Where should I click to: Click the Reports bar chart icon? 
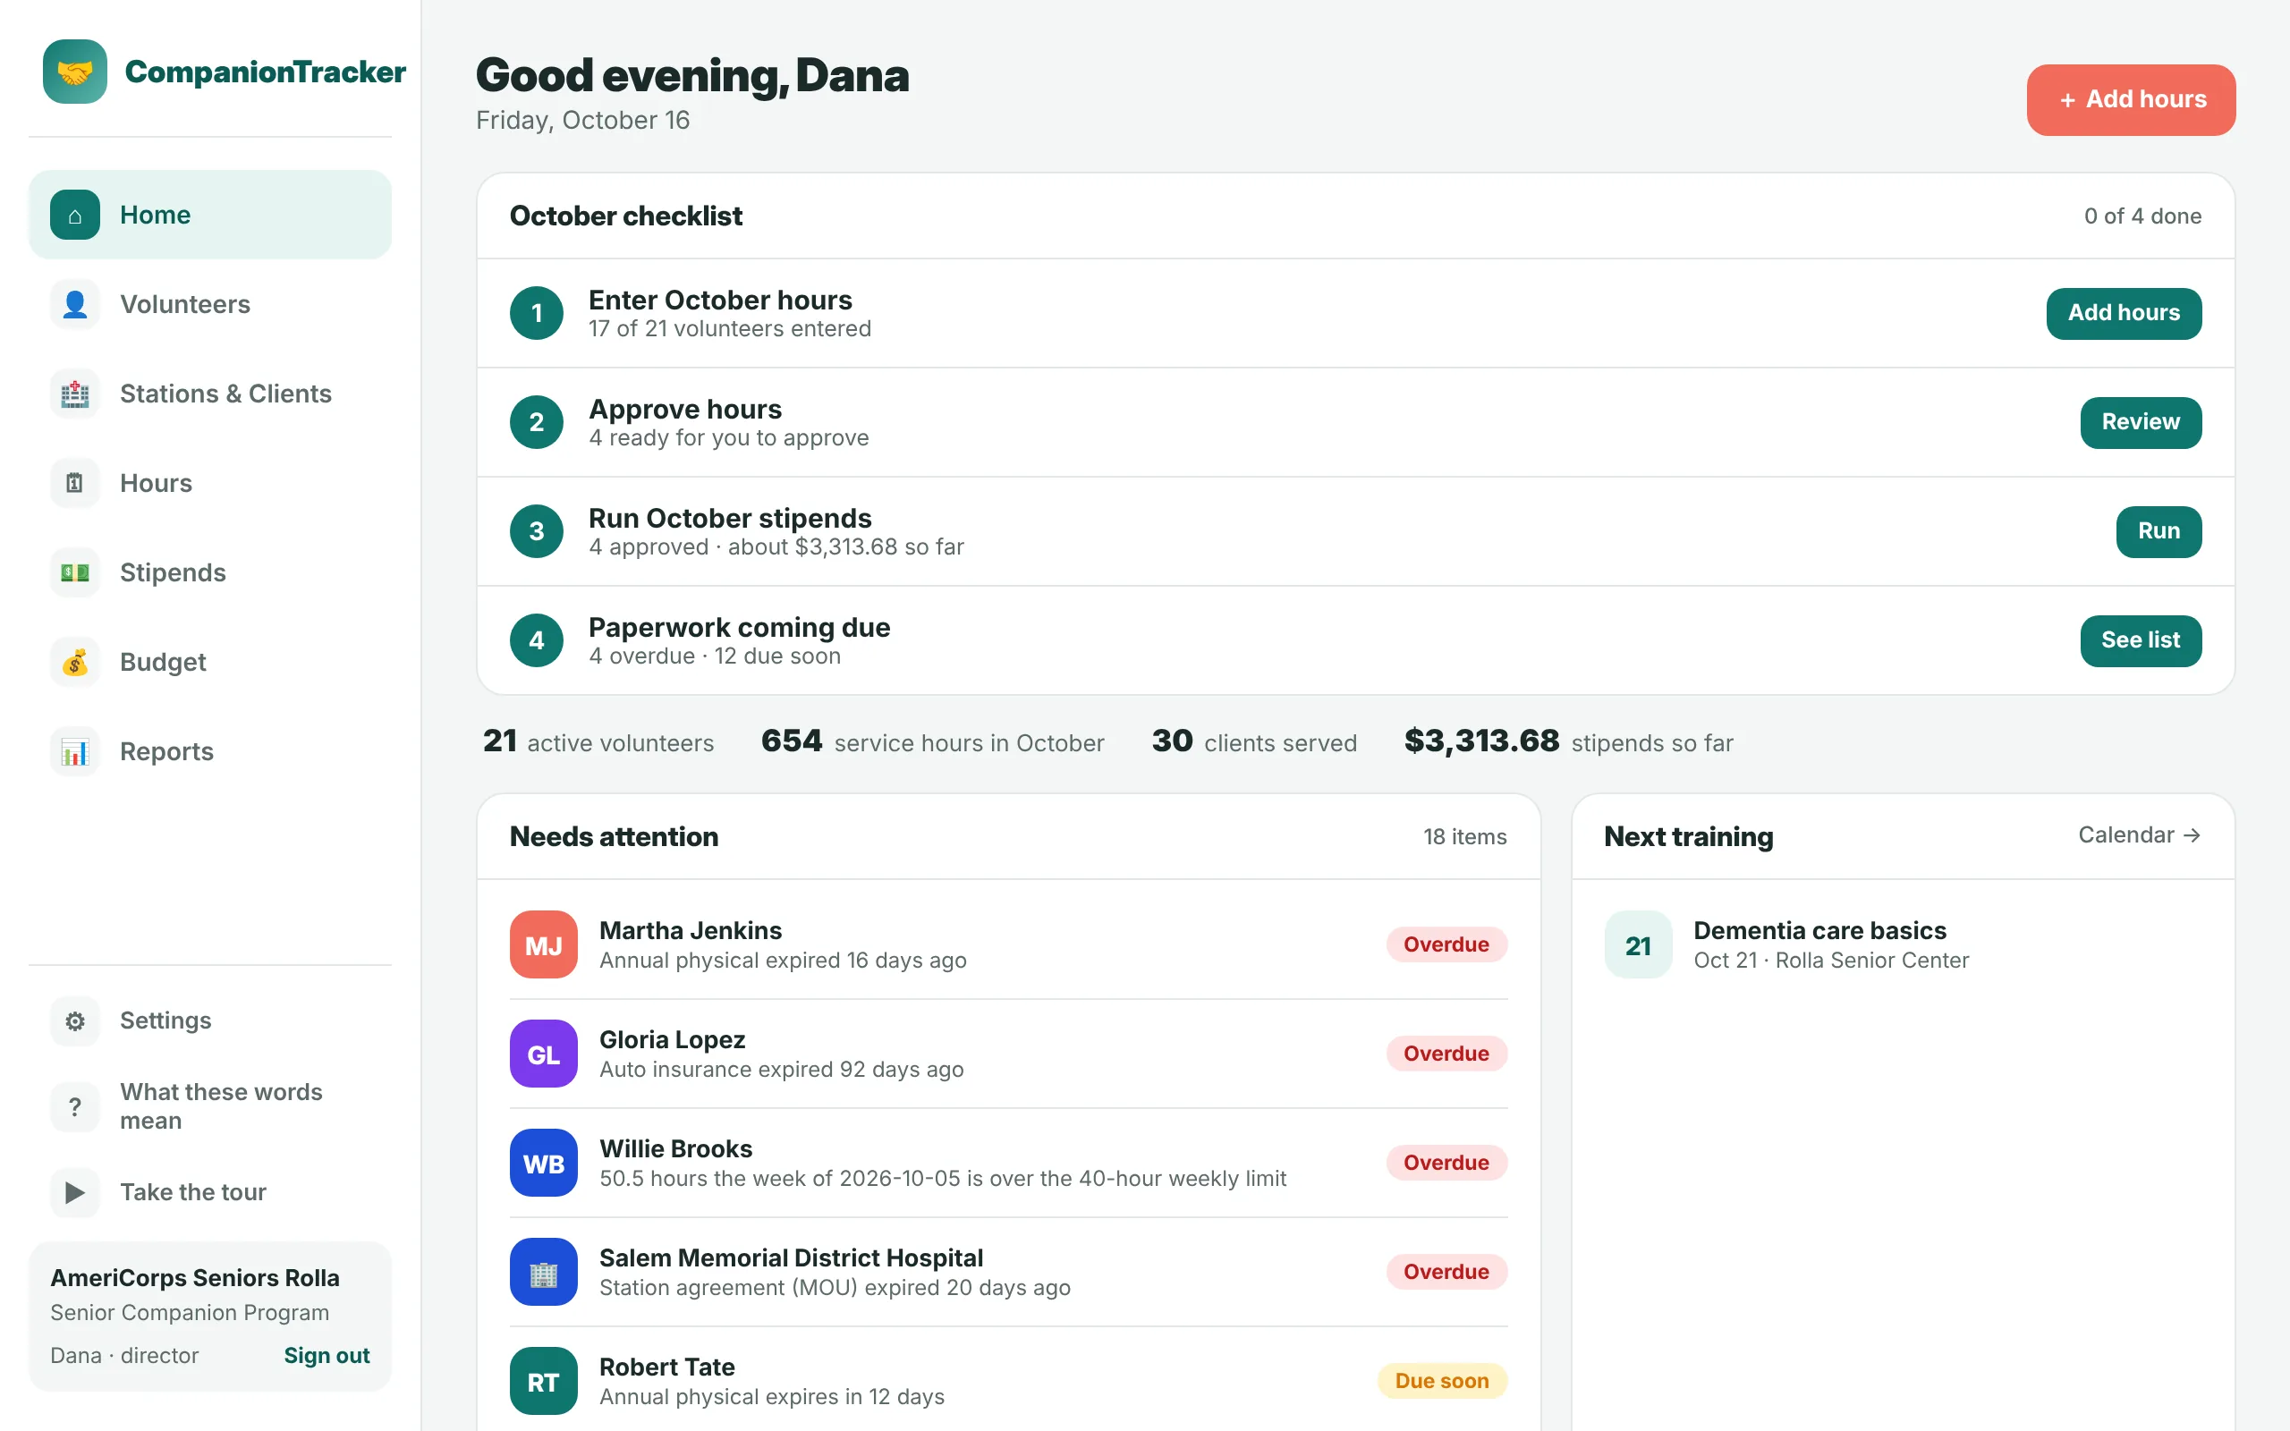coord(75,751)
